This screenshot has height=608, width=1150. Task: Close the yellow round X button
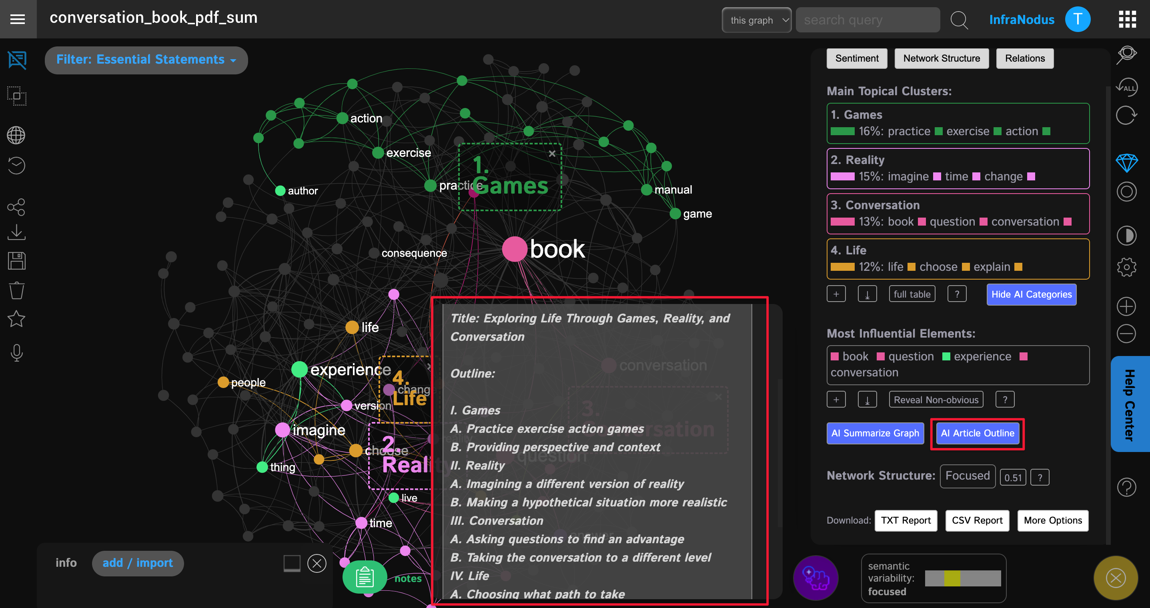point(1116,578)
